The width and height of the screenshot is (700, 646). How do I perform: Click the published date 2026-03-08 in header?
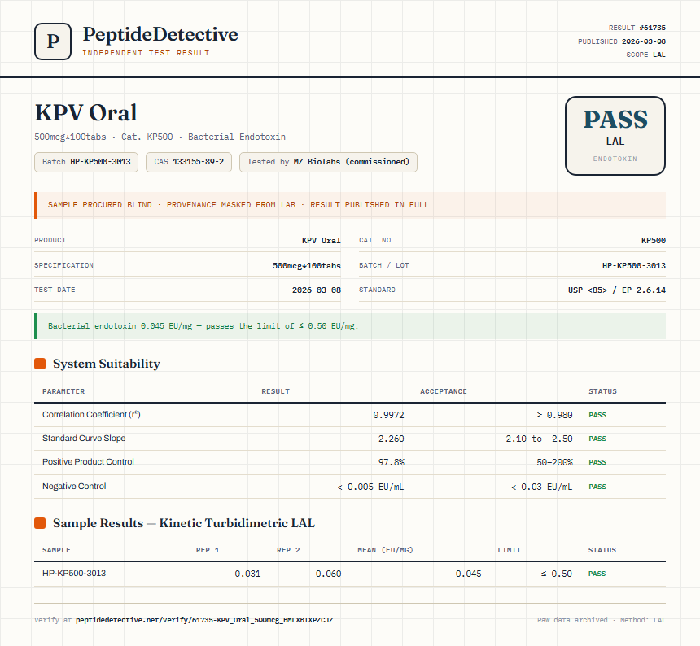pyautogui.click(x=643, y=41)
